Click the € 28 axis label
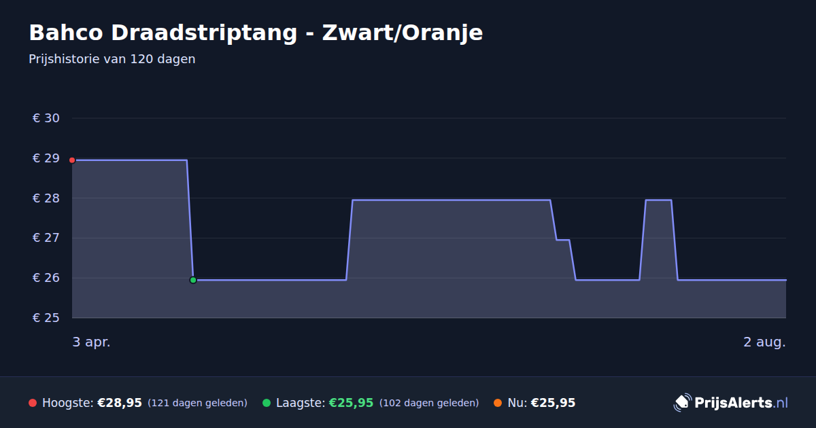The image size is (816, 428). tap(46, 198)
